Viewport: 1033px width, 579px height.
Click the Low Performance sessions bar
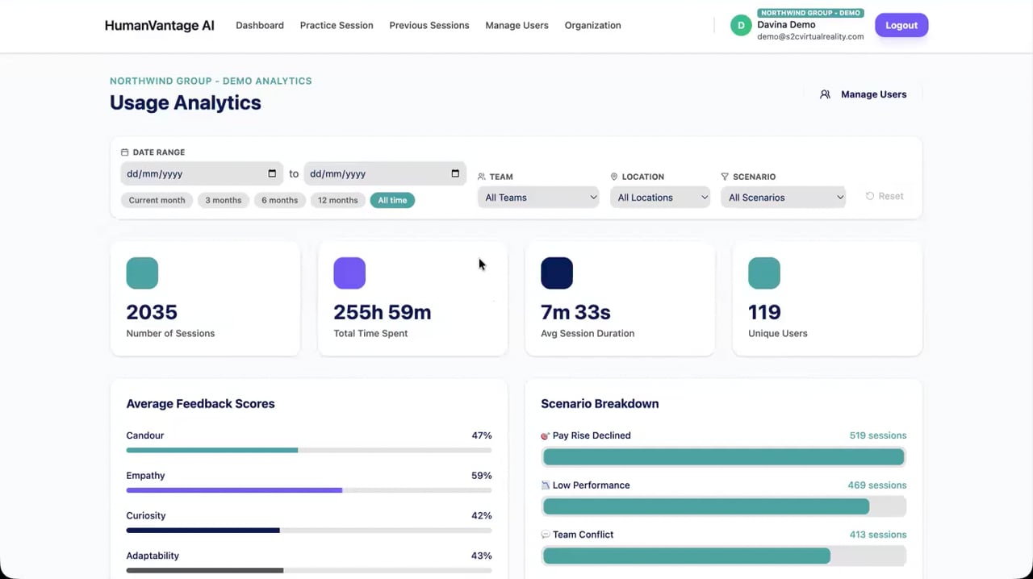(724, 507)
